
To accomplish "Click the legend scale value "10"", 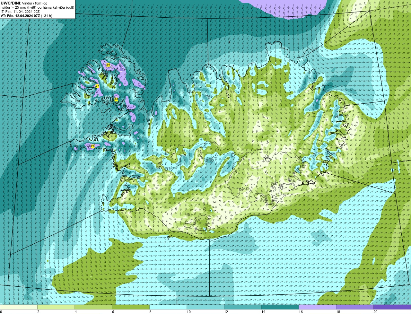I will point(188,312).
